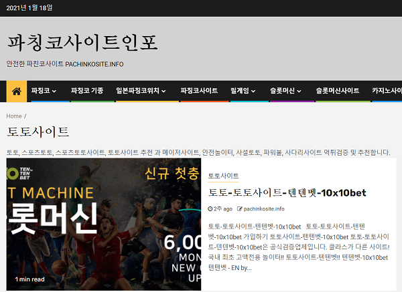The image size is (402, 292).
Task: Open the 슬롯머신사이트 menu item
Action: 338,90
